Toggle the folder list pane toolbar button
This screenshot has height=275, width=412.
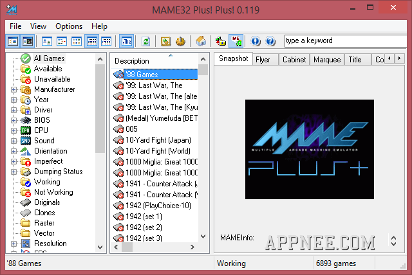pyautogui.click(x=13, y=41)
